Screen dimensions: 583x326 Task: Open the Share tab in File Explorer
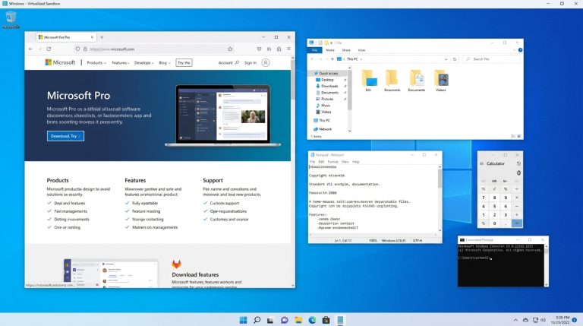(346, 50)
